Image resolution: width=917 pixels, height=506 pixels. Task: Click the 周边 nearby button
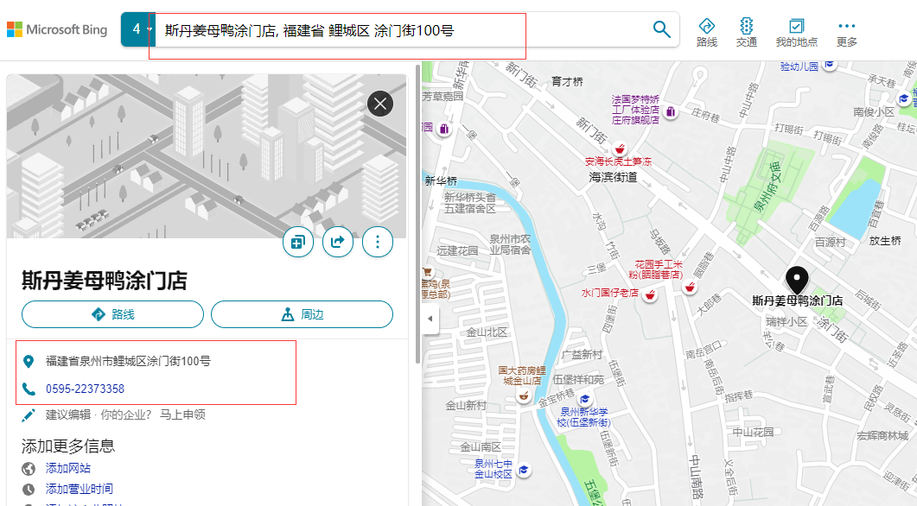pyautogui.click(x=302, y=314)
